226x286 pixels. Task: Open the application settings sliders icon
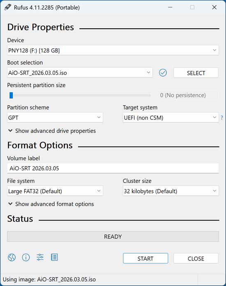(x=40, y=257)
